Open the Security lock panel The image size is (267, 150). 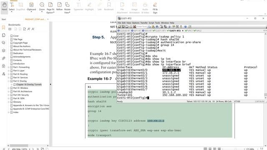click(x=3, y=66)
